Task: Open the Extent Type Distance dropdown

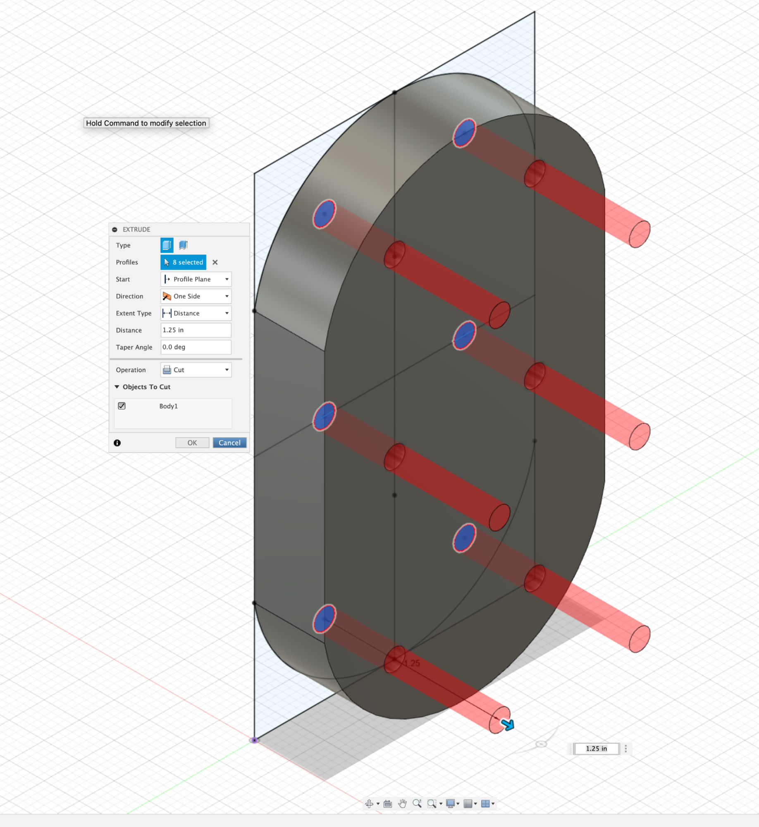Action: point(196,313)
